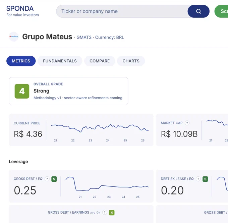
Task: Open the Charts tab
Action: coord(131,61)
